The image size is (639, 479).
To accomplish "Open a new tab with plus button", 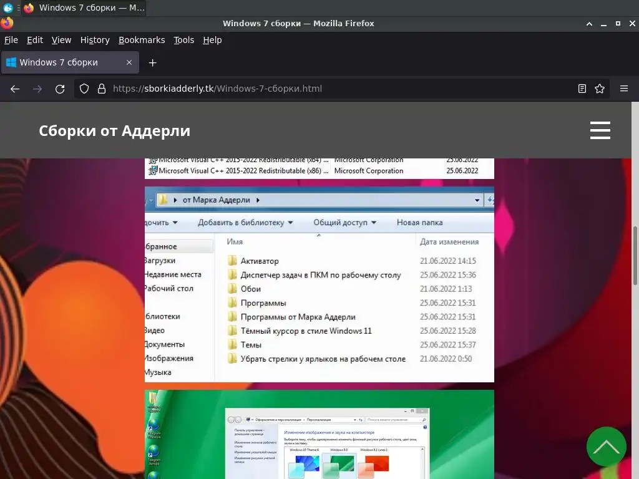I will 152,63.
